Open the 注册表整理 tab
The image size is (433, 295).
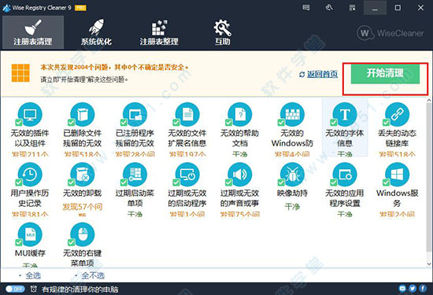pyautogui.click(x=159, y=32)
